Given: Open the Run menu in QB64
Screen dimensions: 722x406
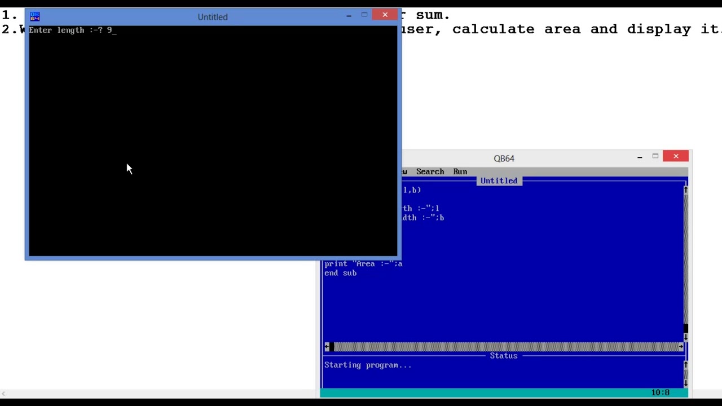Looking at the screenshot, I should (460, 171).
